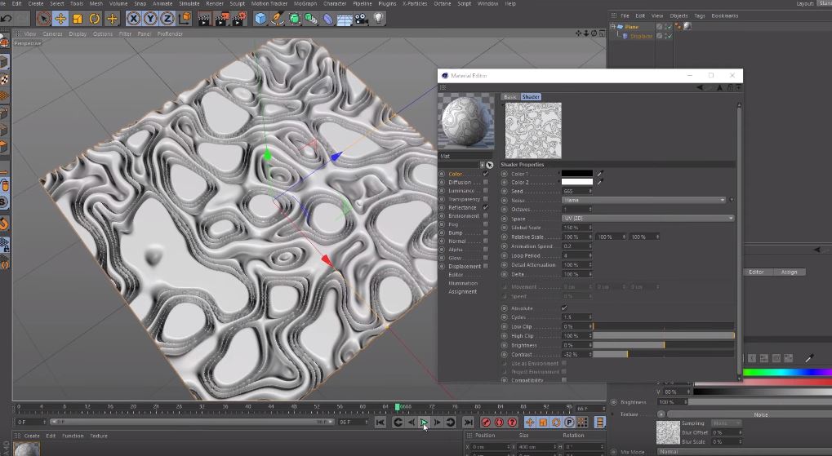Screen dimensions: 832x456
Task: Enable the Displacement channel checkbox
Action: tap(486, 266)
